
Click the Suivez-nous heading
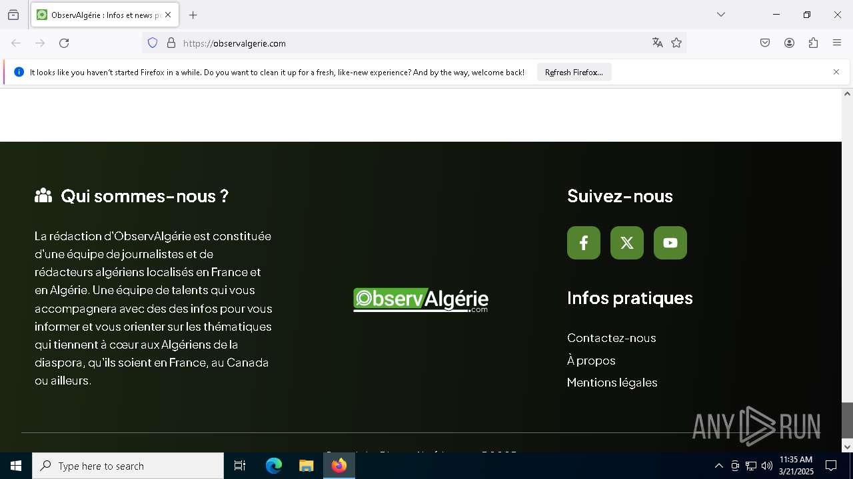[620, 196]
